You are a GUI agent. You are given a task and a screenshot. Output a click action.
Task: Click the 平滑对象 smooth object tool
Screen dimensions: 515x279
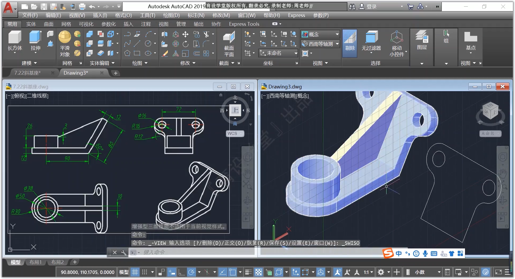65,43
